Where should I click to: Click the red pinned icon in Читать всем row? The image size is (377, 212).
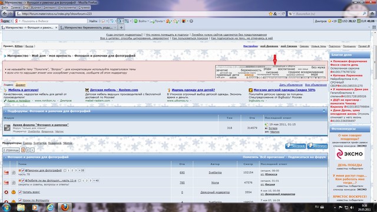(6, 192)
